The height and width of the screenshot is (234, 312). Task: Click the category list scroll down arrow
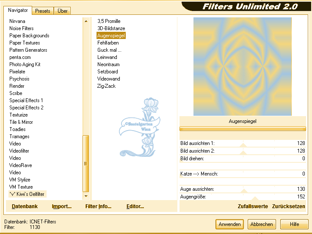tap(86, 196)
